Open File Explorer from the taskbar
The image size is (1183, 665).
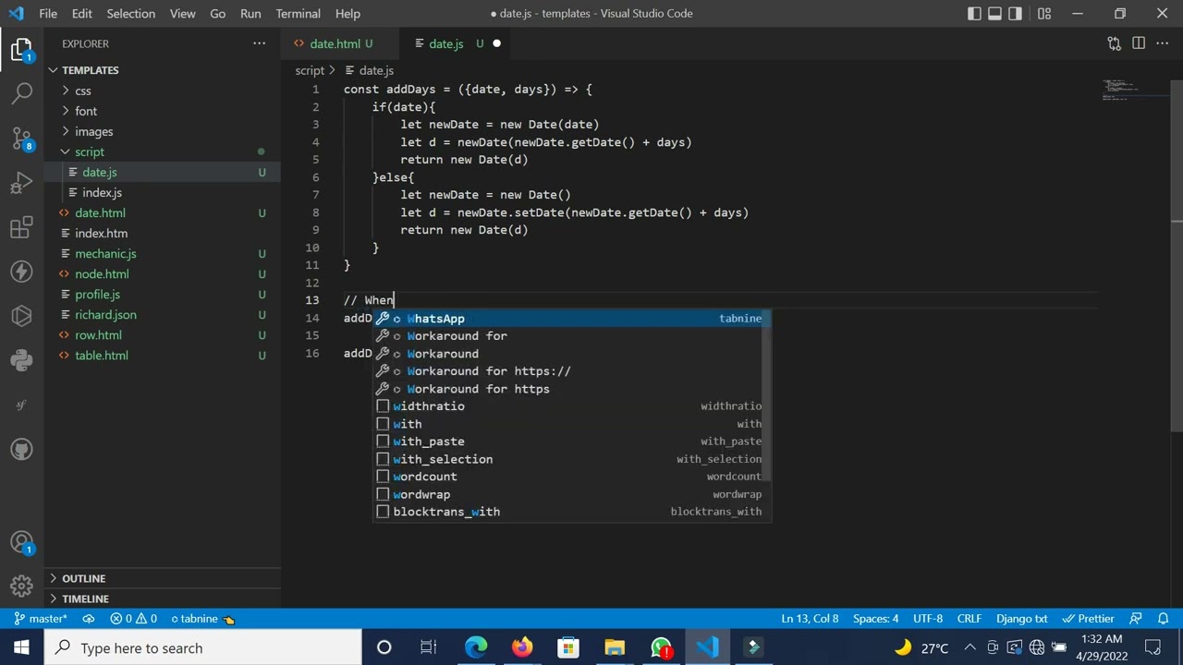(615, 647)
